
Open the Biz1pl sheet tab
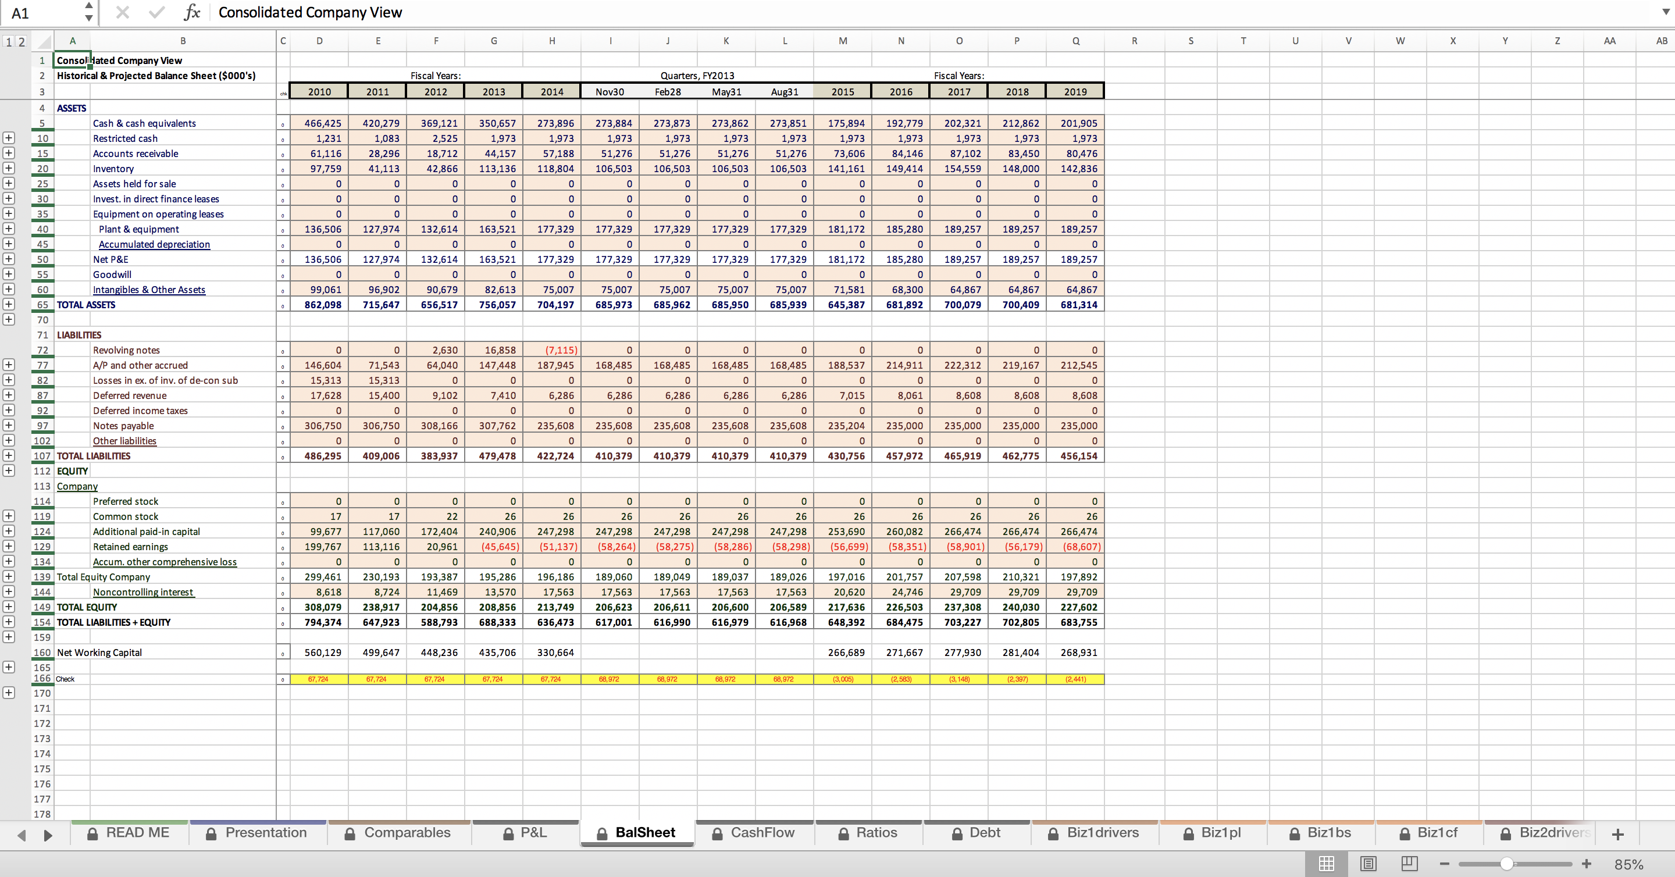(x=1213, y=833)
